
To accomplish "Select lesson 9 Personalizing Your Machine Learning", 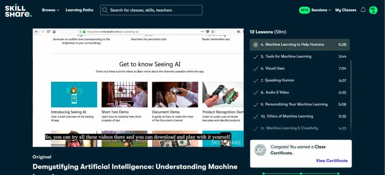I will pyautogui.click(x=300, y=104).
